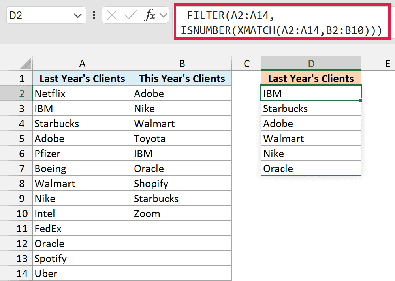This screenshot has width=395, height=281.
Task: Select row 12 header
Action: [16, 243]
